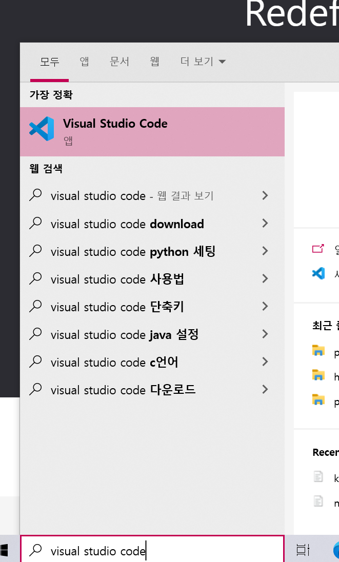Click search icon beside 'c언어' suggestion

coord(35,362)
